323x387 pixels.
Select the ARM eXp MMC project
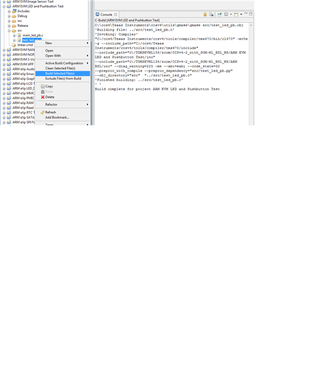[x=23, y=93]
